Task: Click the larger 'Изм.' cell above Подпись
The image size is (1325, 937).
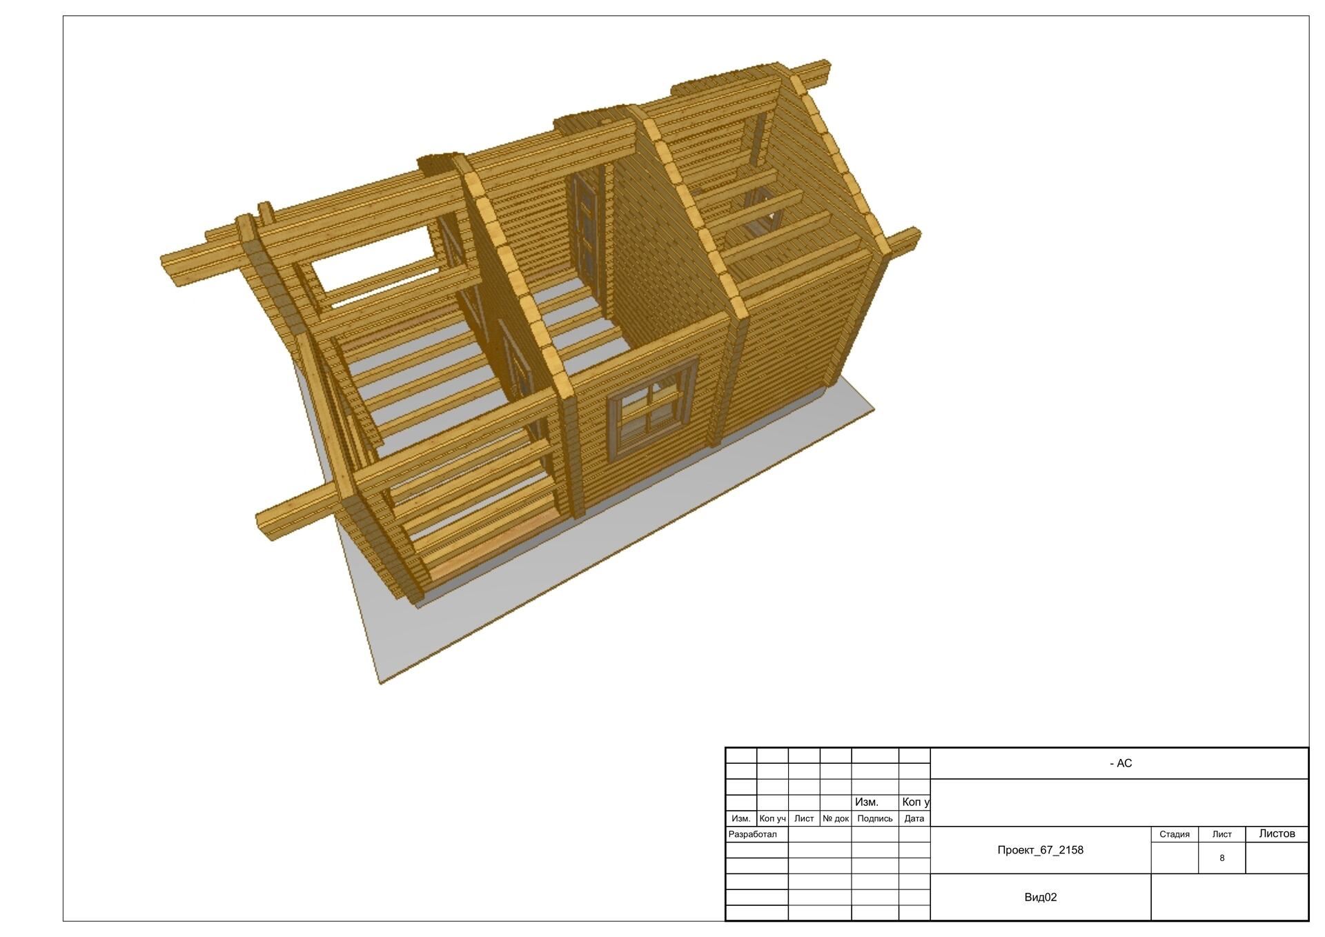Action: [867, 802]
